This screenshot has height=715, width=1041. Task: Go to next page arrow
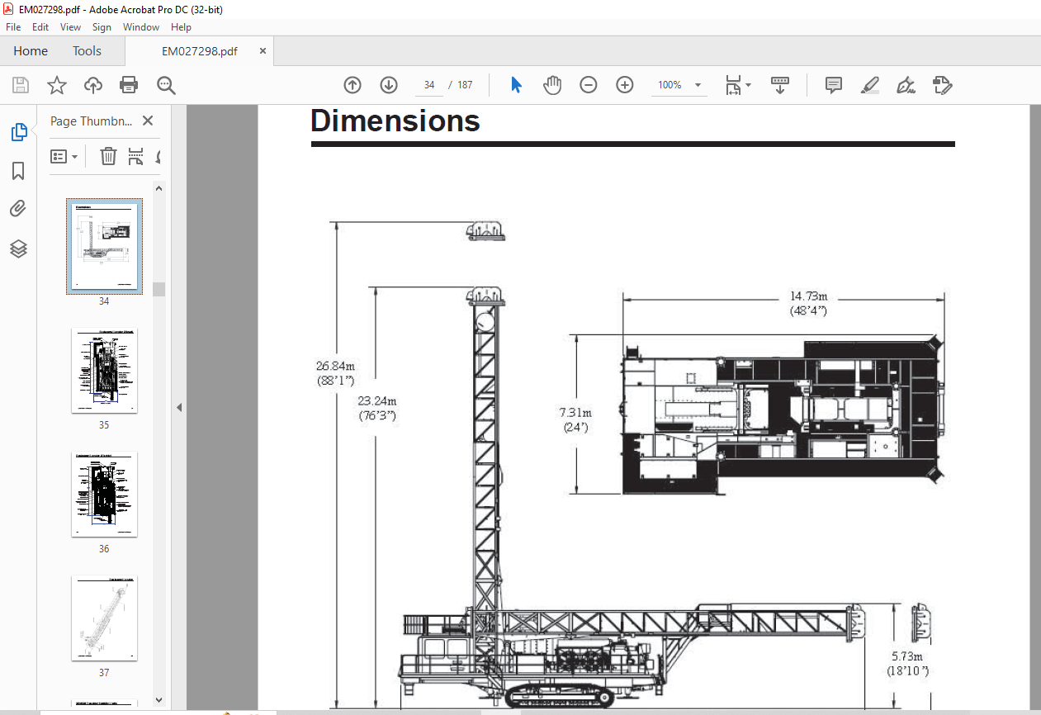[x=389, y=85]
